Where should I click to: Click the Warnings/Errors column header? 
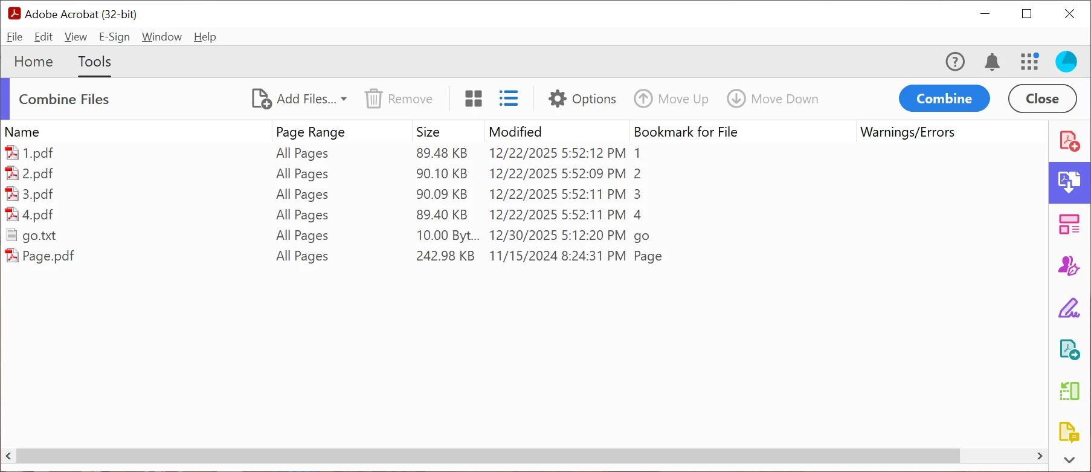click(951, 132)
